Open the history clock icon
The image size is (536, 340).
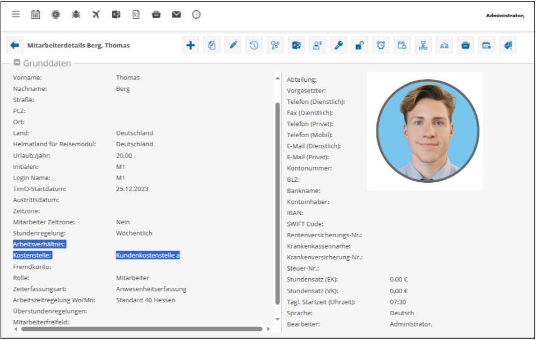(x=254, y=46)
